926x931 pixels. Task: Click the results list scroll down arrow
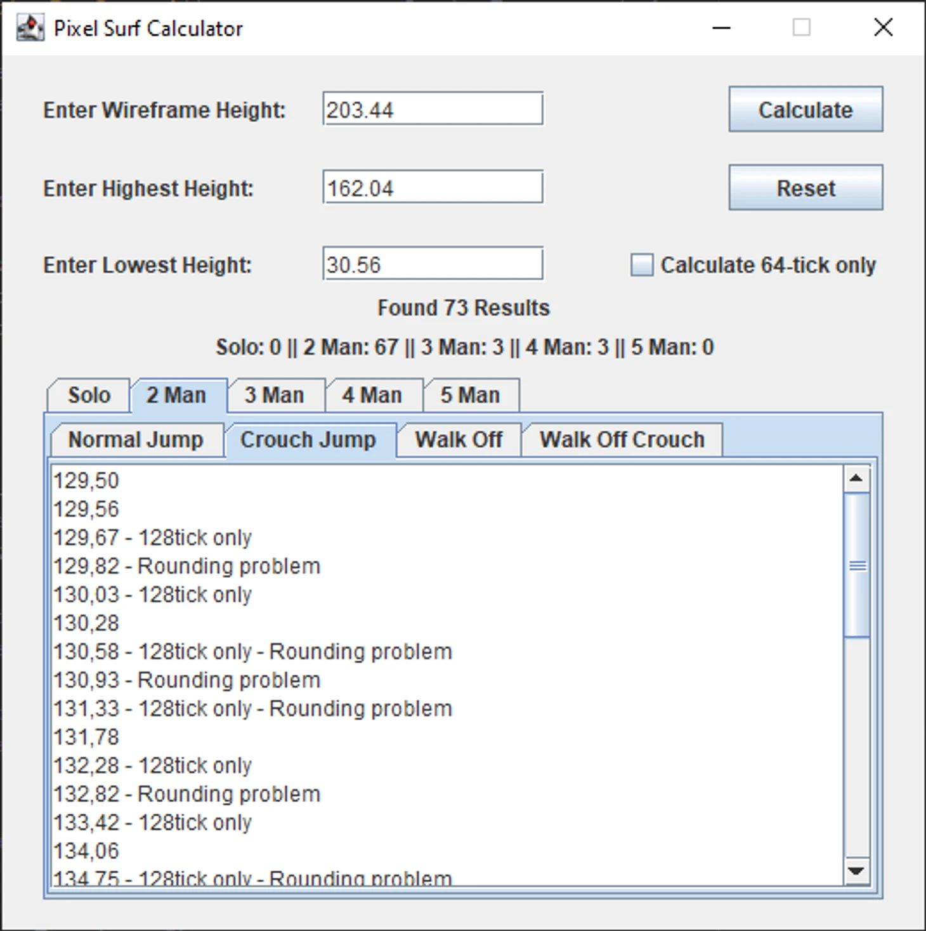pos(856,871)
